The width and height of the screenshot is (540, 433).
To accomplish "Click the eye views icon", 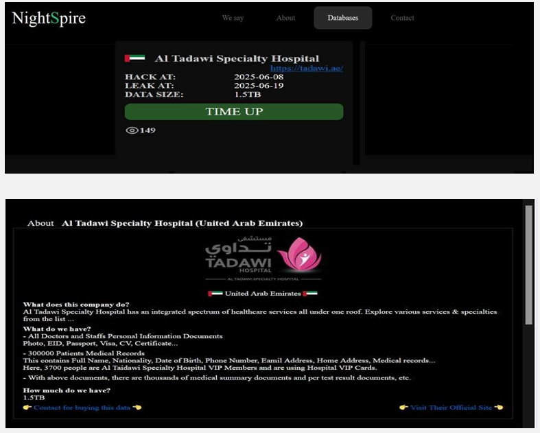I will click(132, 130).
